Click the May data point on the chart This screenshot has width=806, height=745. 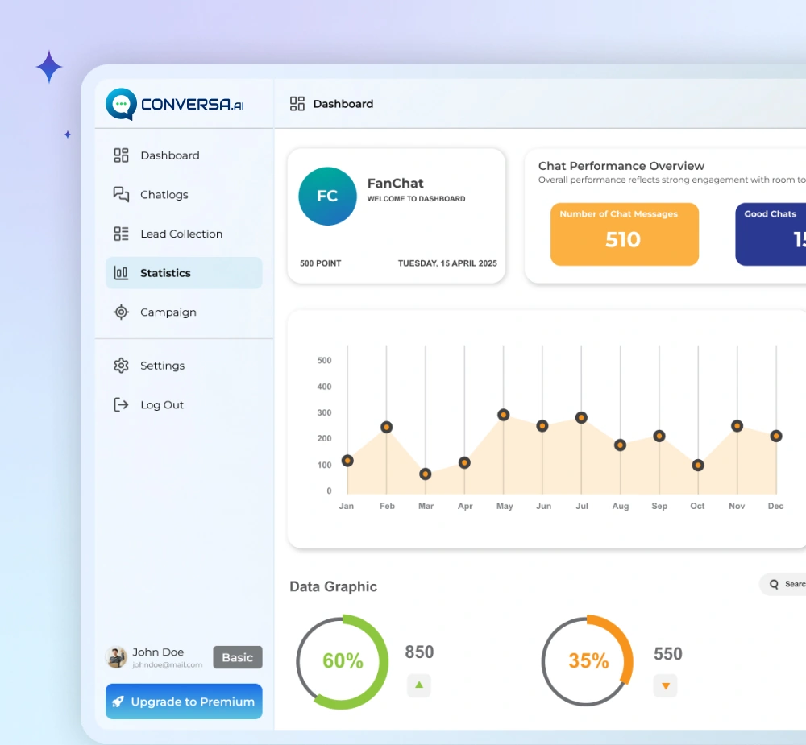pyautogui.click(x=504, y=415)
